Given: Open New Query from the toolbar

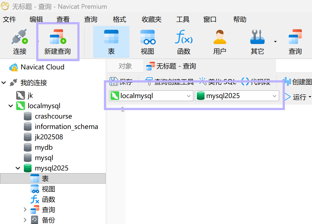Looking at the screenshot, I should point(58,42).
